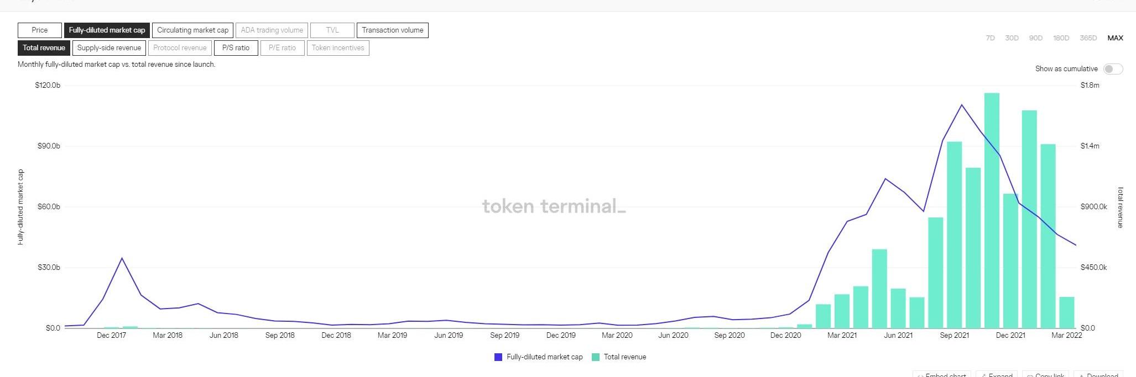1136x377 pixels.
Task: Set the chart range to 30D
Action: [x=1012, y=38]
